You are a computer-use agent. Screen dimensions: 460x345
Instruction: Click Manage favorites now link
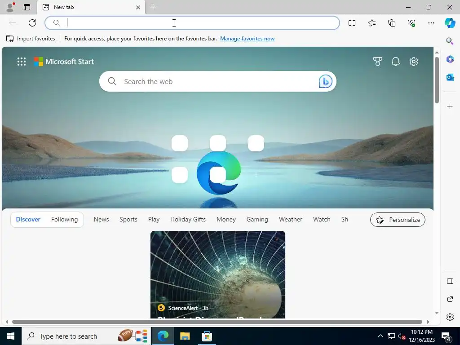click(x=248, y=39)
